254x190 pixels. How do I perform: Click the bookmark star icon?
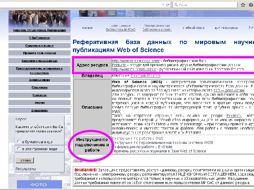(x=243, y=5)
